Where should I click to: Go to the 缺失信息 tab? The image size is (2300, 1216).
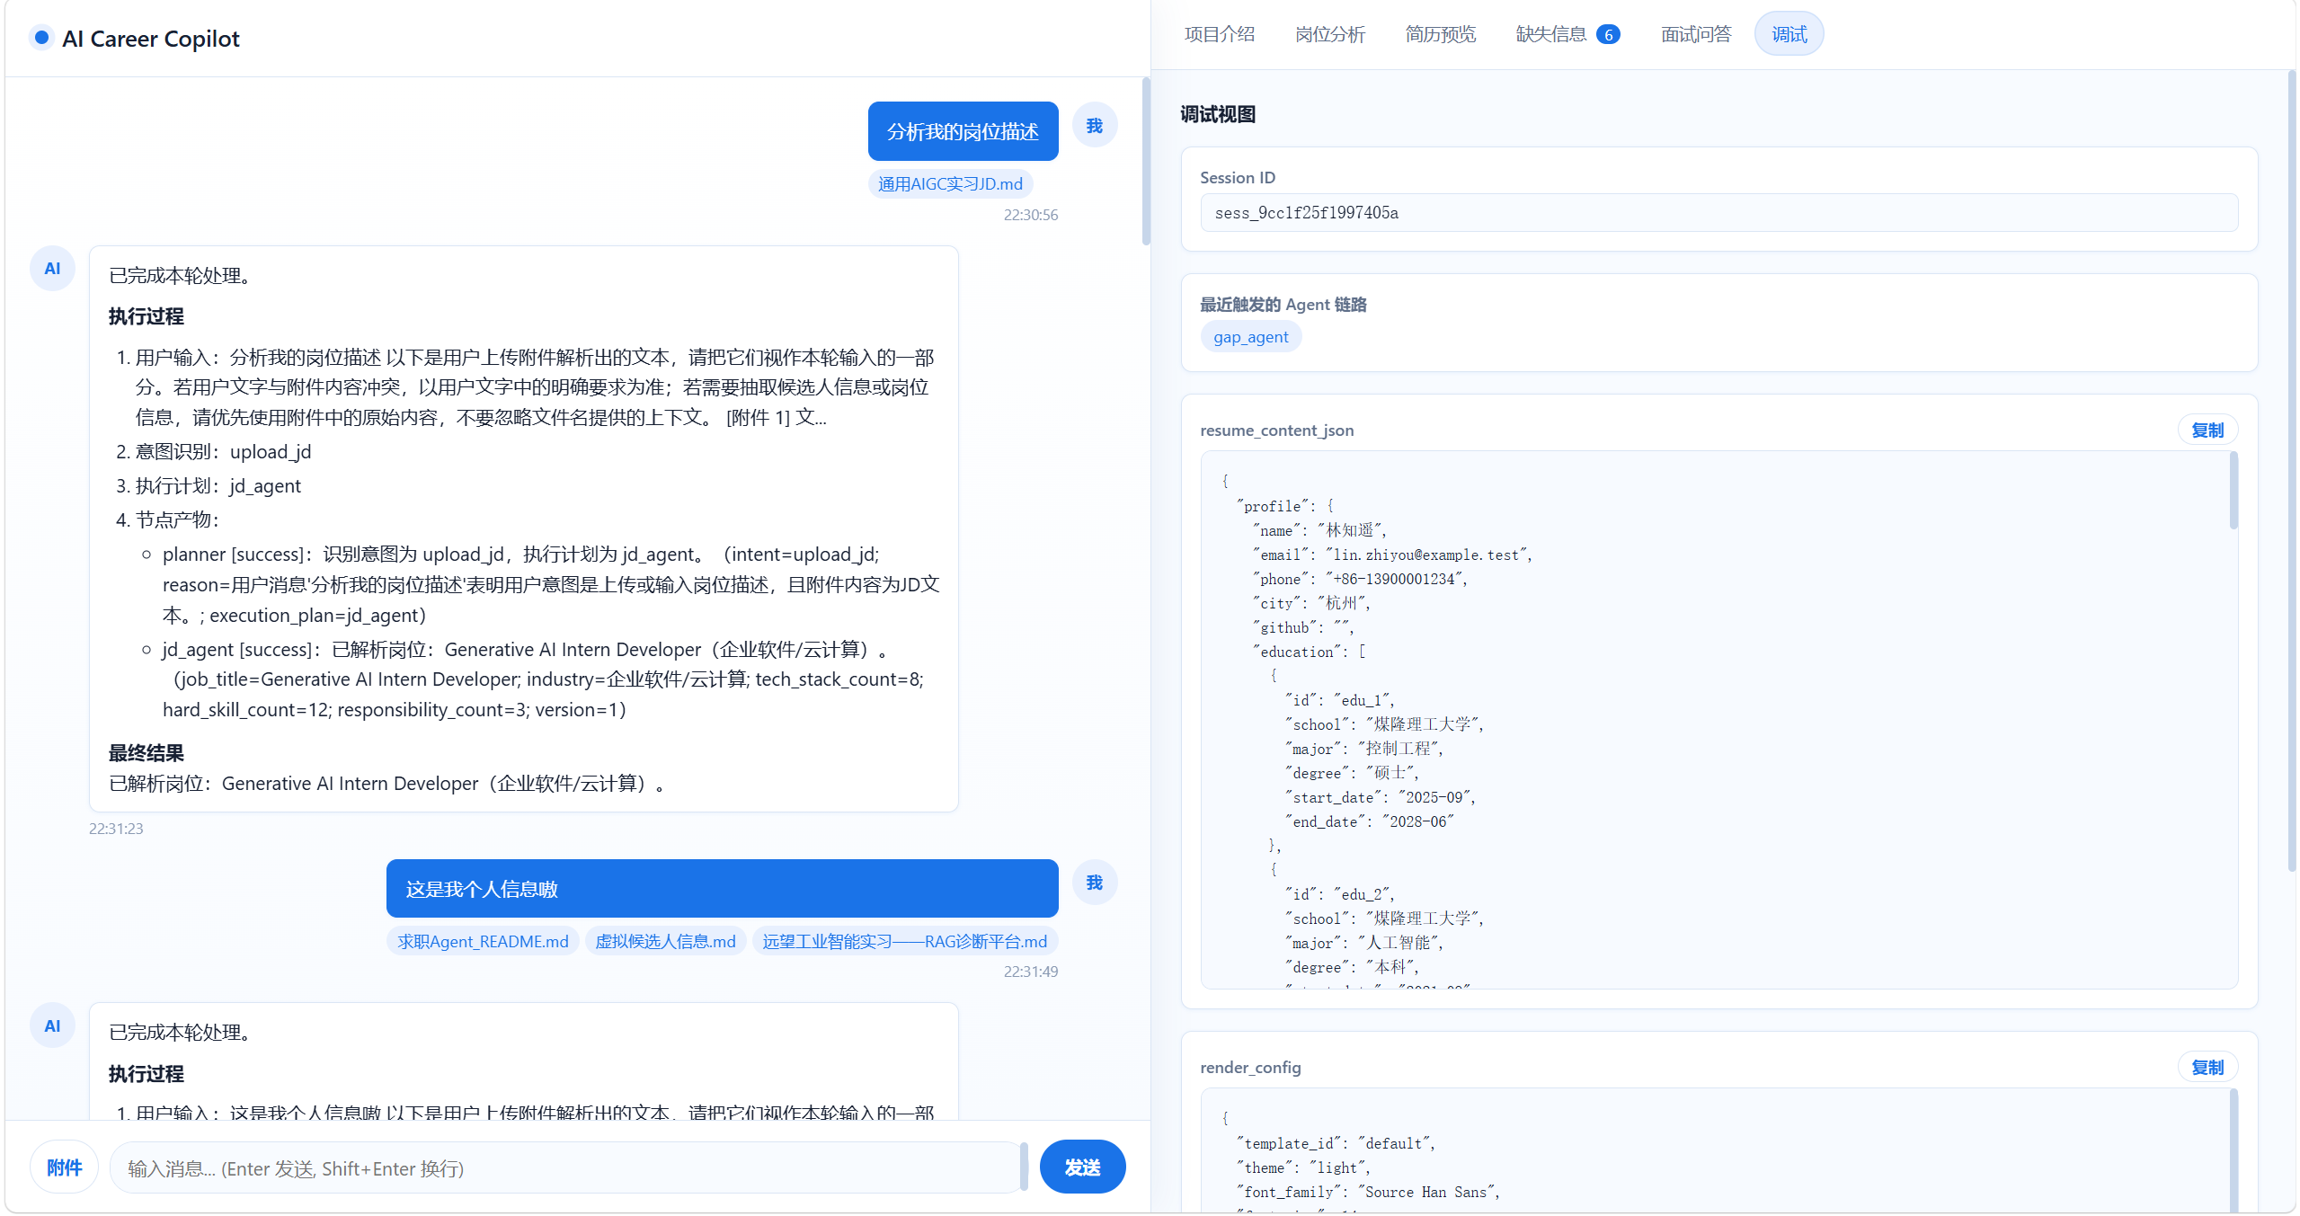click(x=1567, y=34)
